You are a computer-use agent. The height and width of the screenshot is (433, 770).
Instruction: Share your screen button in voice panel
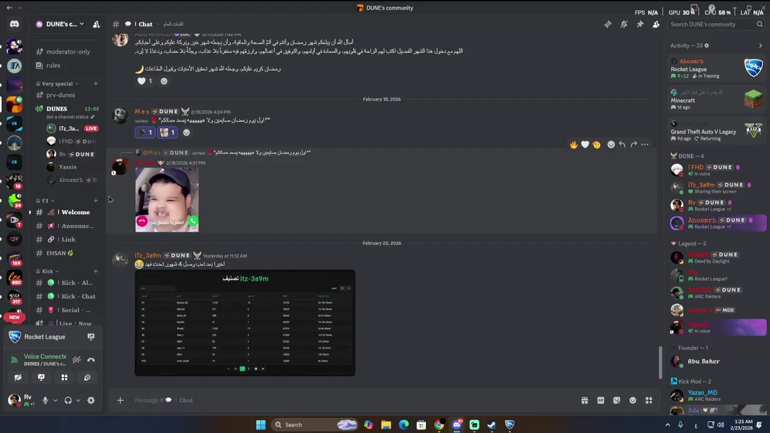[41, 378]
